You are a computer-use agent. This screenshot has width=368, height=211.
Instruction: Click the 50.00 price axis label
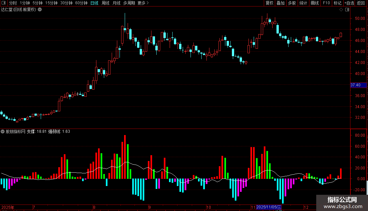coord(360,18)
